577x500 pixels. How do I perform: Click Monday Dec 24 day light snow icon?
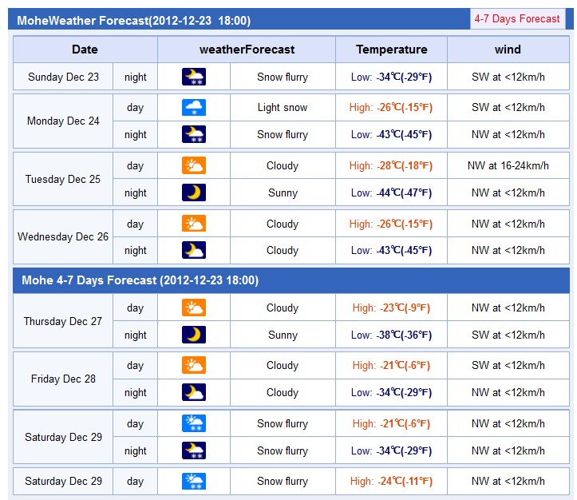point(194,107)
